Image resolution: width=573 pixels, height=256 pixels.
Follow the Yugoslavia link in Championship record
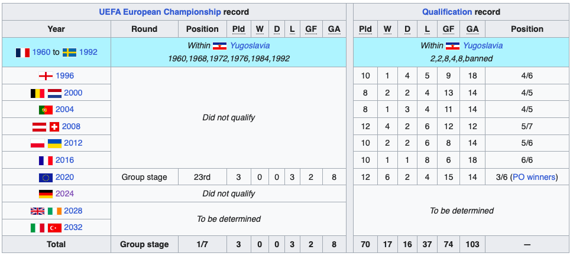pyautogui.click(x=250, y=45)
